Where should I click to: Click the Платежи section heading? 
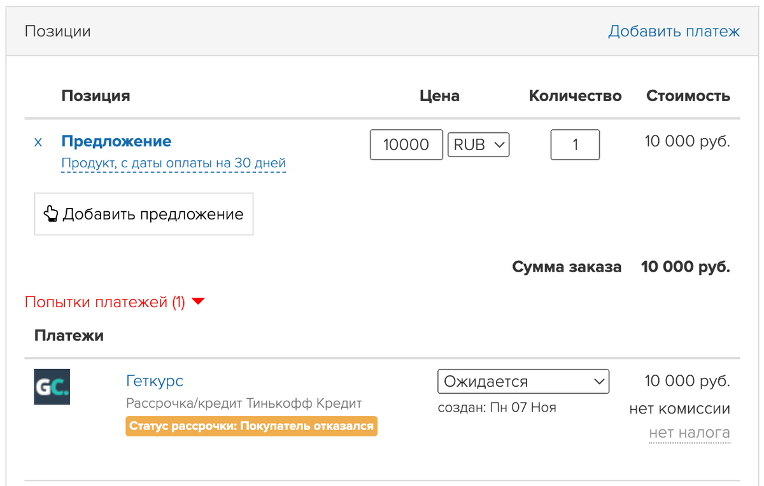[69, 335]
